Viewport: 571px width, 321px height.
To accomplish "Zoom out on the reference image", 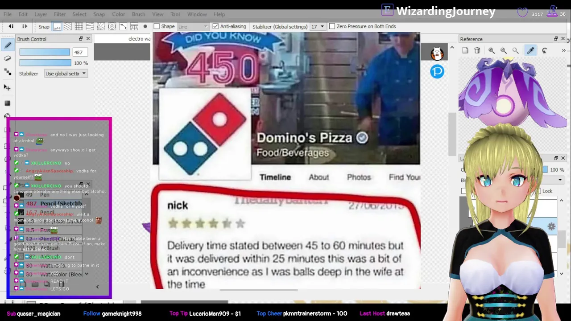I will pos(504,50).
